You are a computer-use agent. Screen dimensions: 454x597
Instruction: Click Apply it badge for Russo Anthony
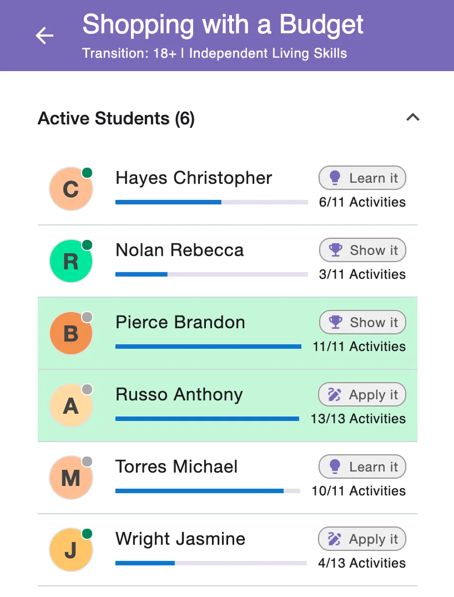coord(362,394)
